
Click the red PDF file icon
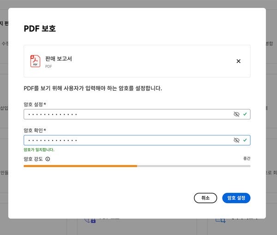35,61
